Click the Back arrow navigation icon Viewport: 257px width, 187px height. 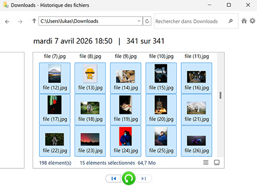pos(7,21)
